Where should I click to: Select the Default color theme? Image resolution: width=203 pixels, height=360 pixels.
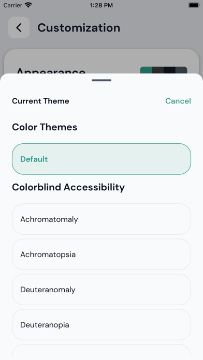(x=102, y=159)
